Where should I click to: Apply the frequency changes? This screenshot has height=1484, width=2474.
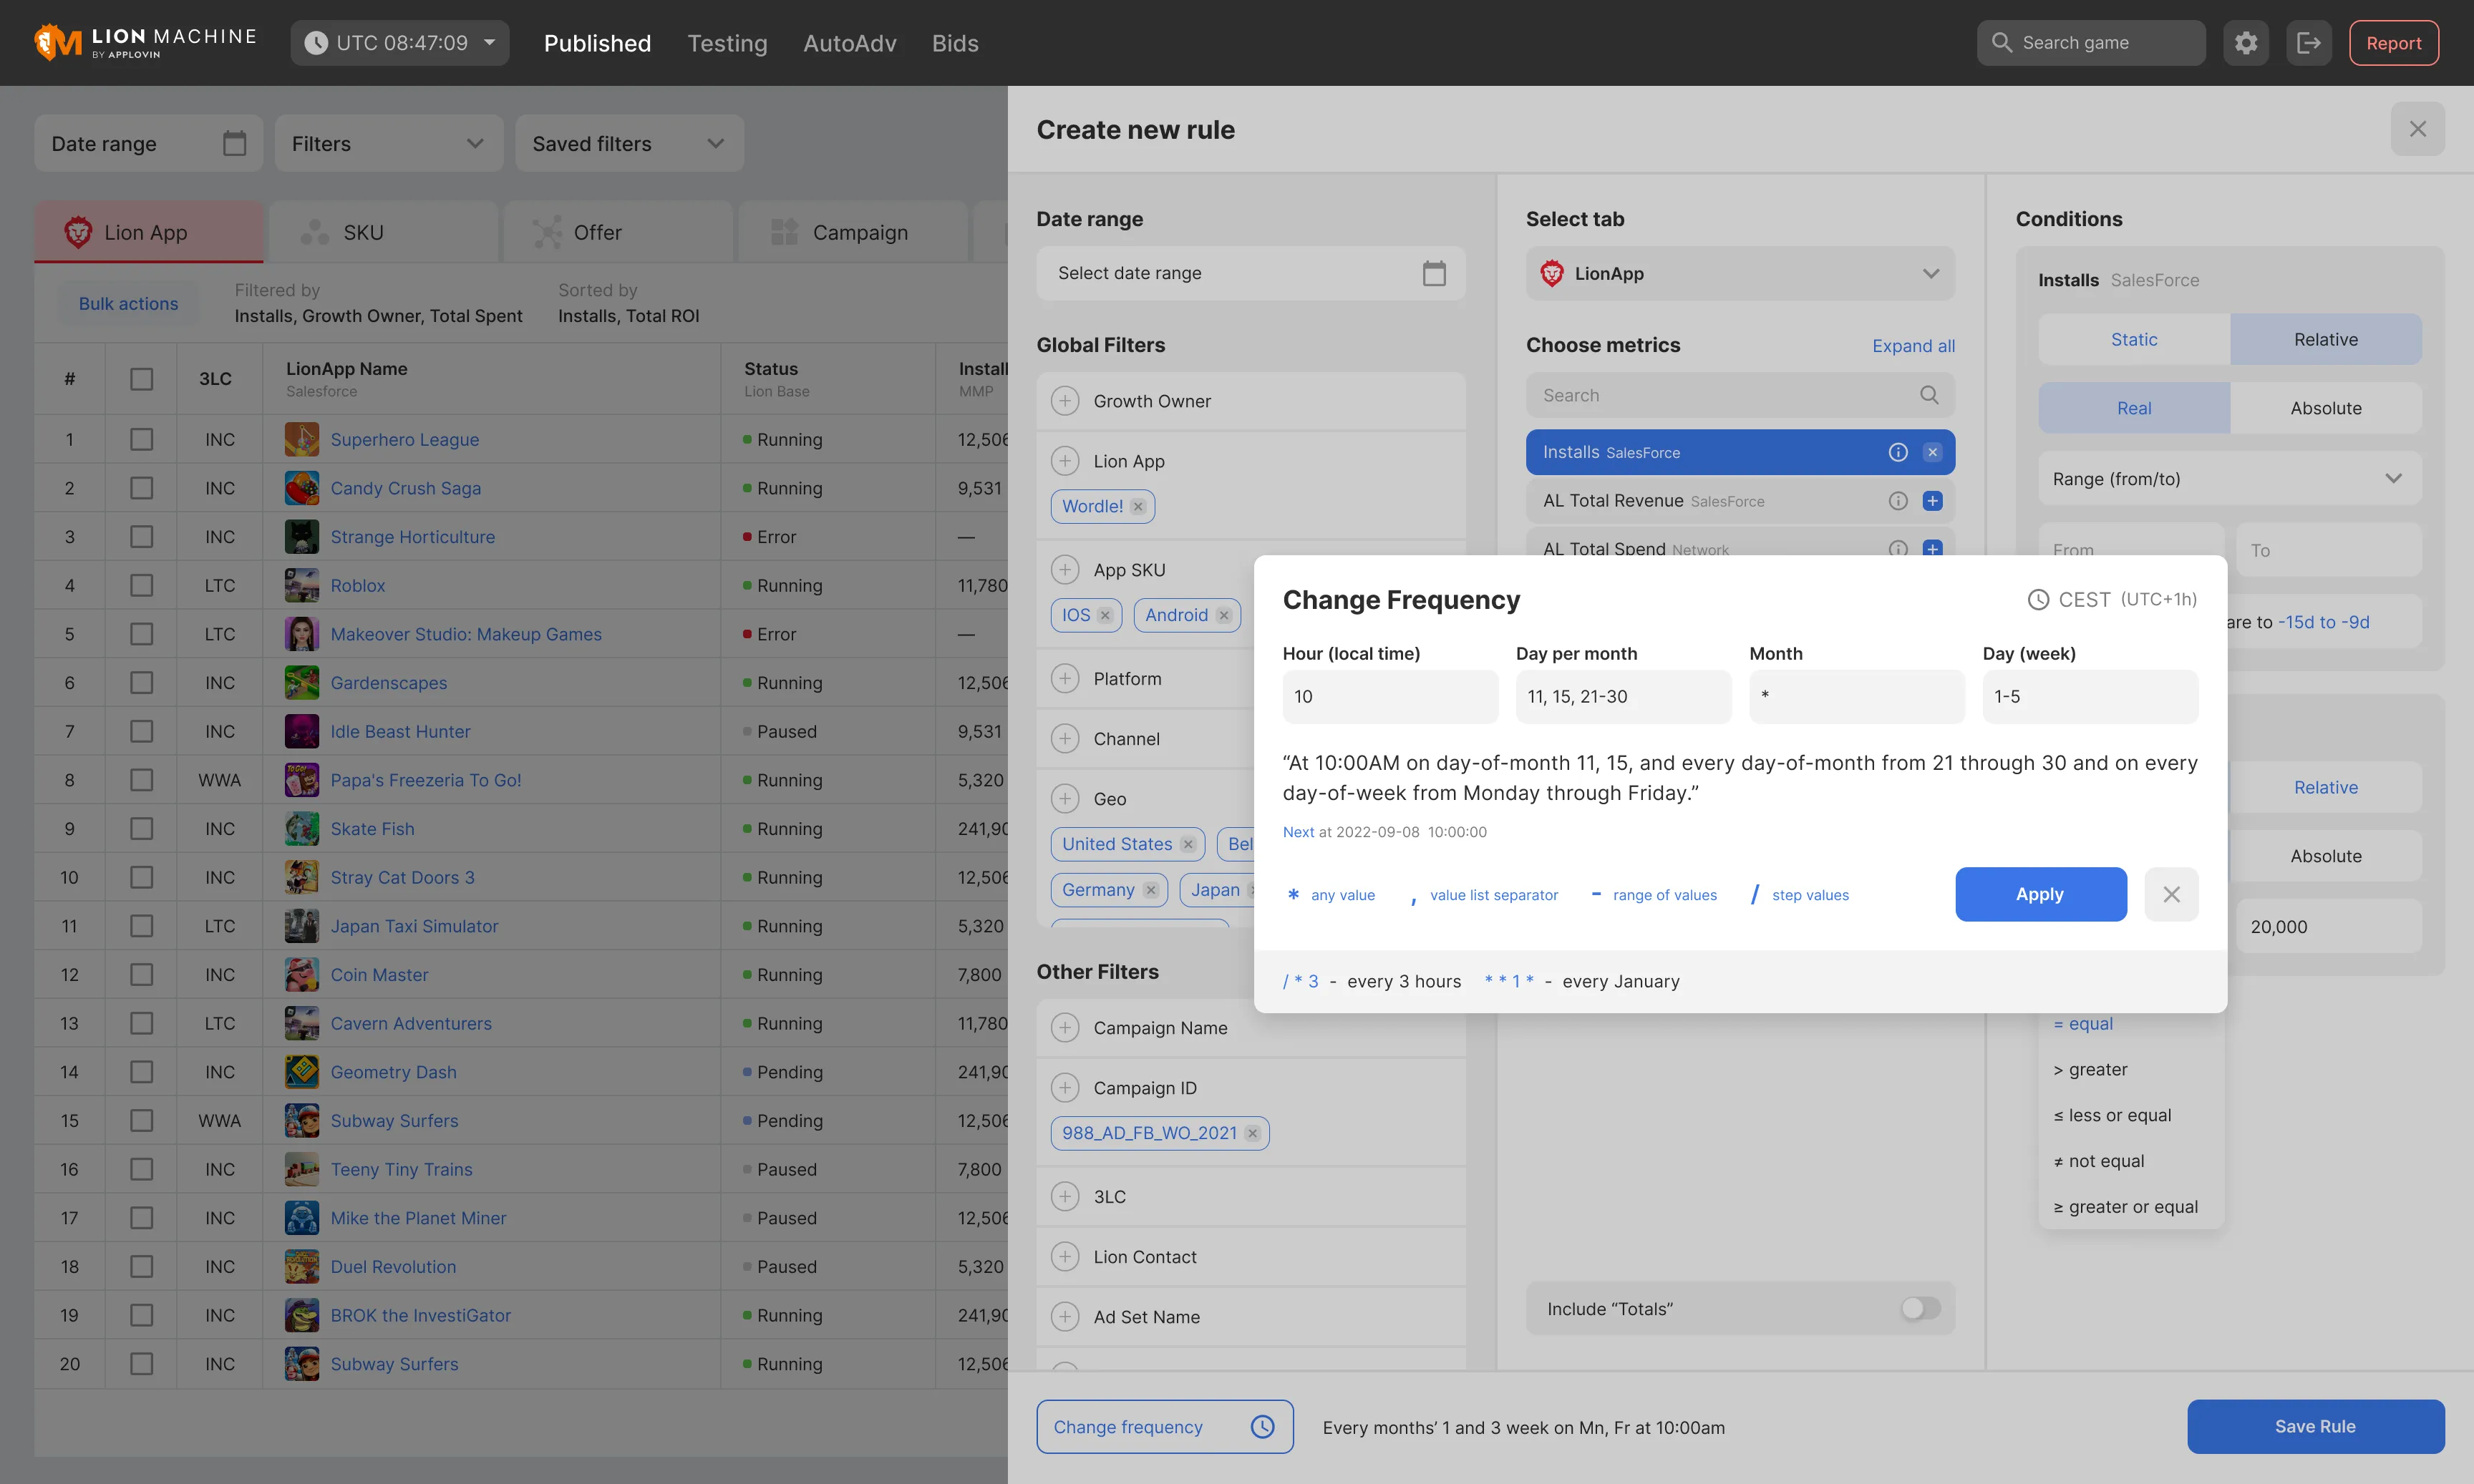coord(2041,894)
